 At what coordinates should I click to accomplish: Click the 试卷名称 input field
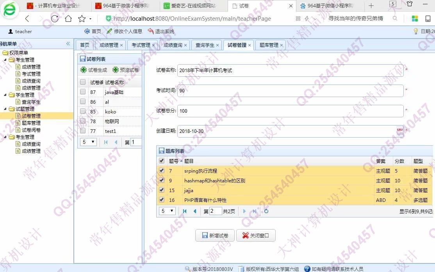[290, 71]
